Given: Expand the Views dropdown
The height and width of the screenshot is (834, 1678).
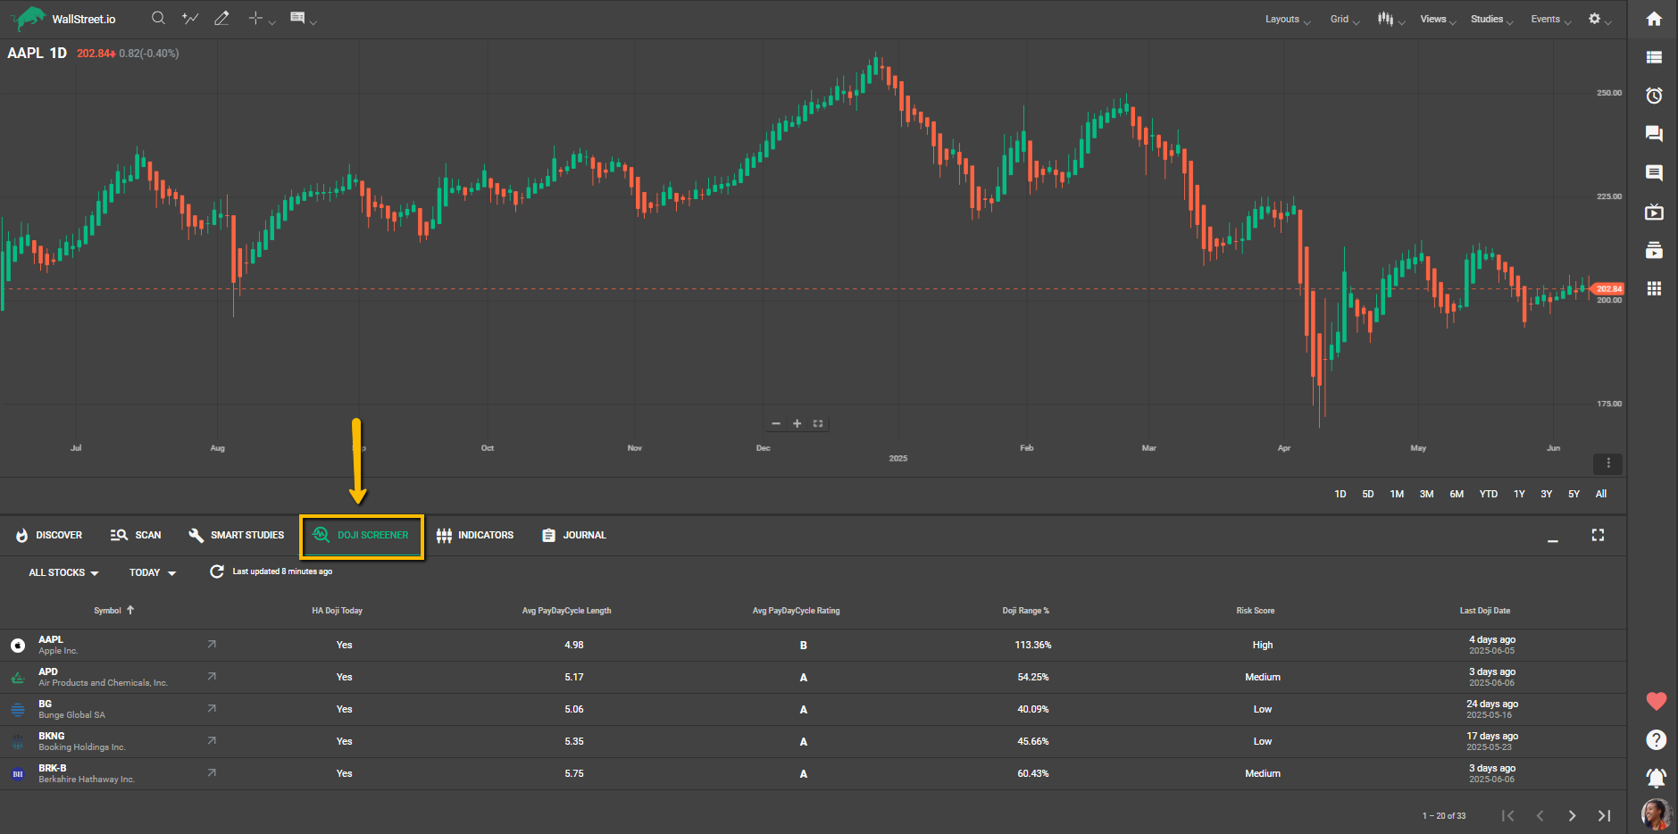Looking at the screenshot, I should [x=1439, y=20].
